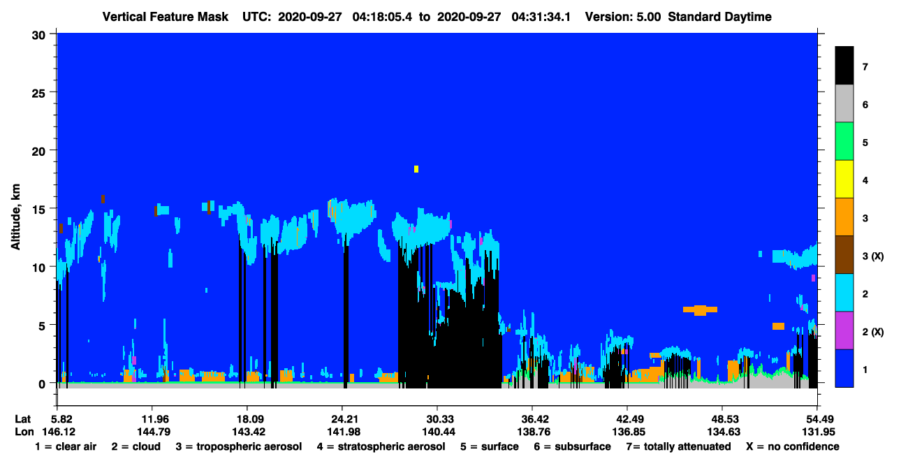Click 'Standard Daytime' in the title
Viewport: 908px width, 466px height.
click(720, 17)
